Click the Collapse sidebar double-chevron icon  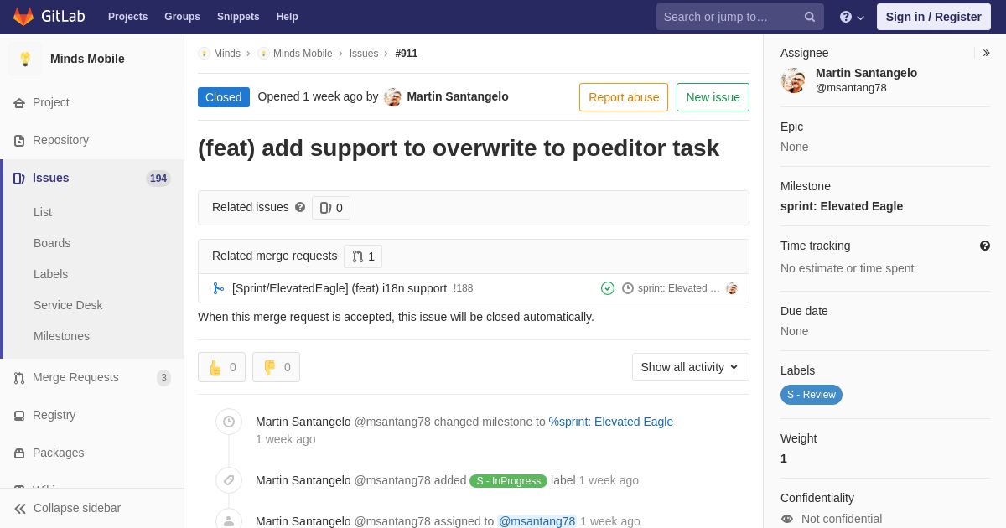20,508
